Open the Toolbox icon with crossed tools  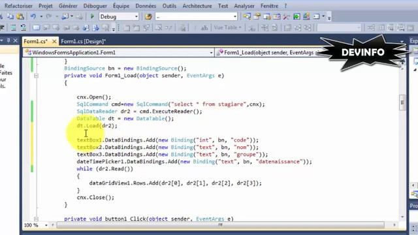287,16
